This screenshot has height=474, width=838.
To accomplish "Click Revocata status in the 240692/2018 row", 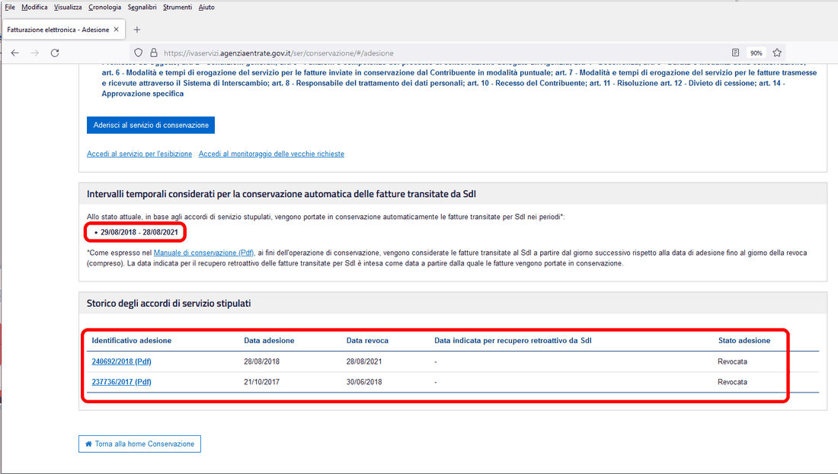I will [732, 361].
